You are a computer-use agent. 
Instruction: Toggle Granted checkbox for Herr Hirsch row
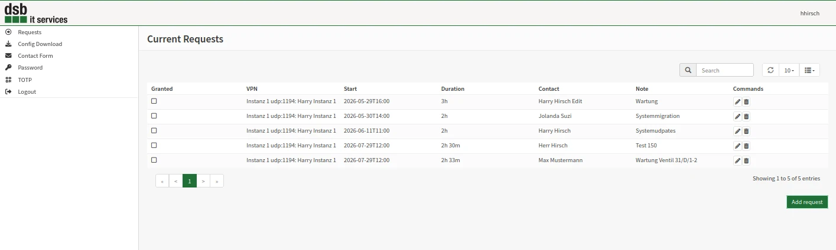154,145
